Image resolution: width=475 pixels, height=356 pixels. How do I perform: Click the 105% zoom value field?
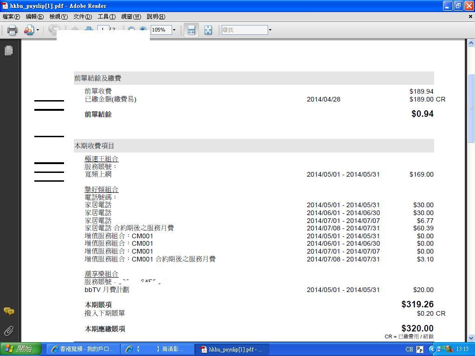click(x=161, y=30)
